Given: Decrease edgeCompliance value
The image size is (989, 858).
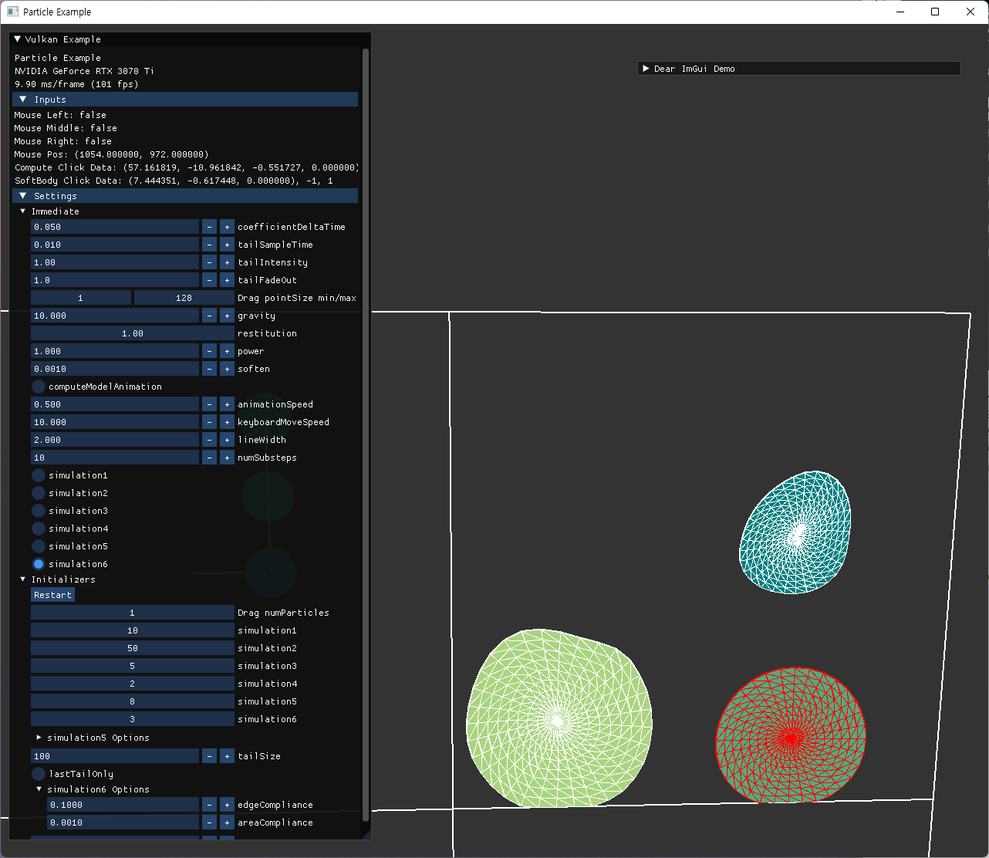Looking at the screenshot, I should tap(209, 805).
